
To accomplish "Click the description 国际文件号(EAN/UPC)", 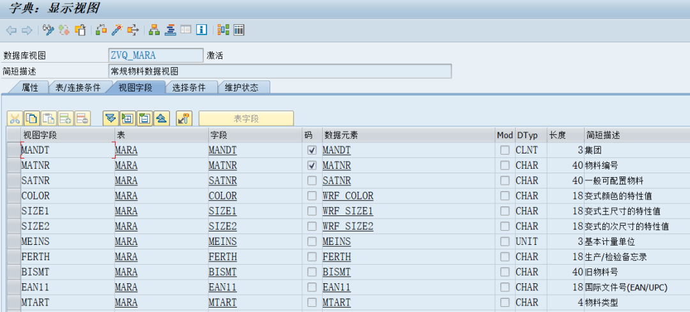I will coord(626,287).
